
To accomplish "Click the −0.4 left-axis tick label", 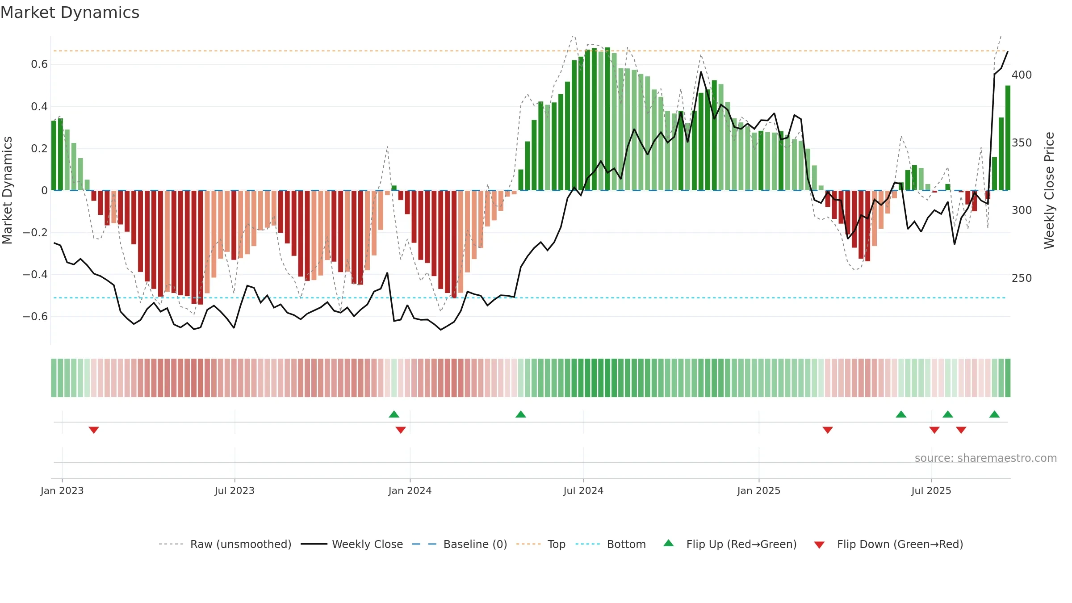I will [35, 274].
